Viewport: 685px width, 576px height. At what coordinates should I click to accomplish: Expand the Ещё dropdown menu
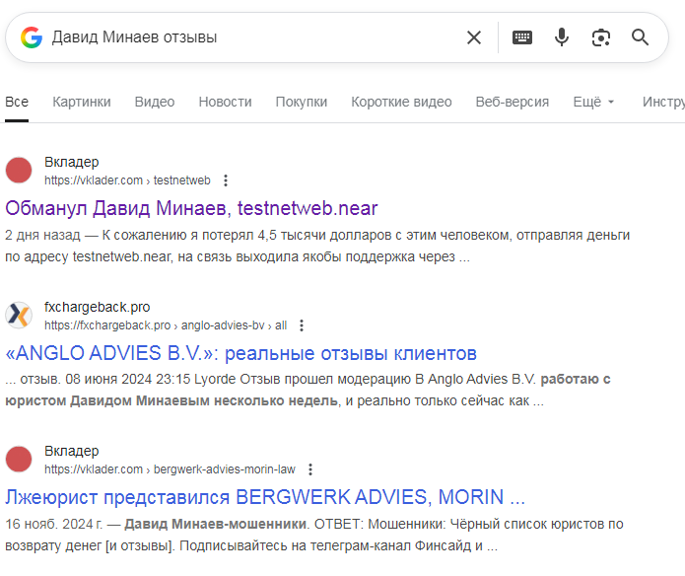pos(593,102)
